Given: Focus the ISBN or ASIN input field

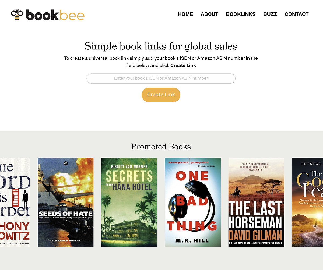Looking at the screenshot, I should [161, 79].
